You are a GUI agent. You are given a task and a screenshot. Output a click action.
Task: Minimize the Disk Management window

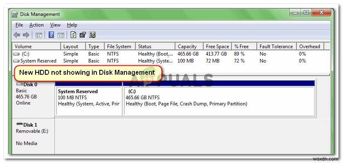point(295,13)
